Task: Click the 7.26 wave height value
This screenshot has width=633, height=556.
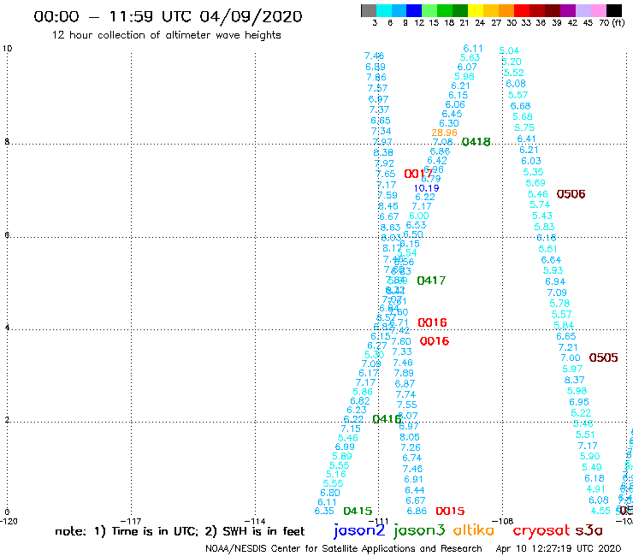Action: coord(411,447)
